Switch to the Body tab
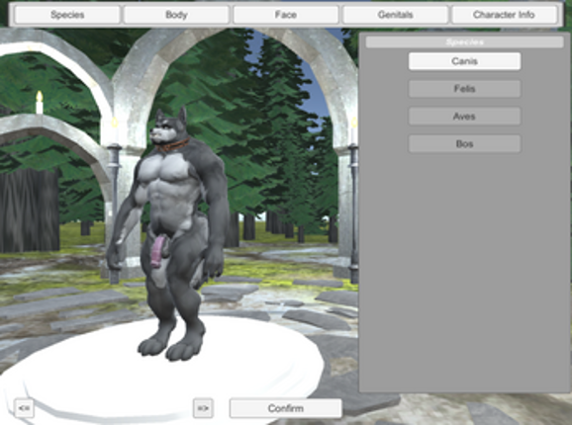 point(176,15)
